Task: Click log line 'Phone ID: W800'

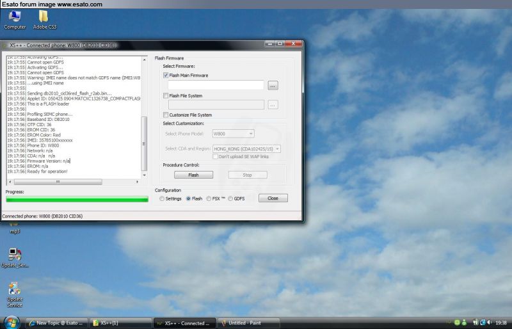Action: tap(43, 145)
